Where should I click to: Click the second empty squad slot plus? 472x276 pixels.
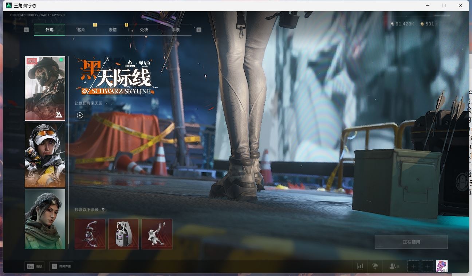[428, 266]
